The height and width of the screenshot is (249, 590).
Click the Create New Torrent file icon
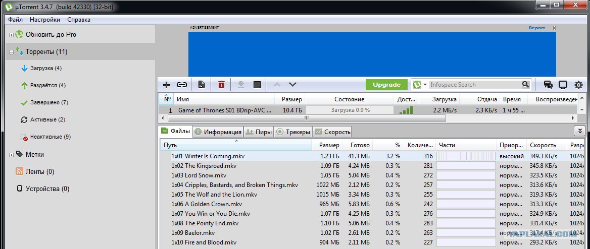click(x=202, y=85)
